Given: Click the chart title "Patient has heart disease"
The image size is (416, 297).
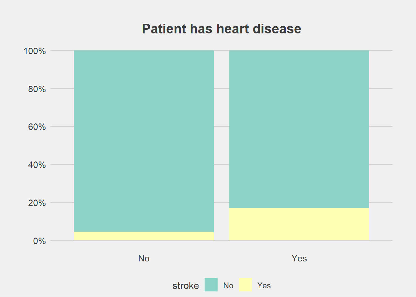Looking at the screenshot, I should pos(221,29).
